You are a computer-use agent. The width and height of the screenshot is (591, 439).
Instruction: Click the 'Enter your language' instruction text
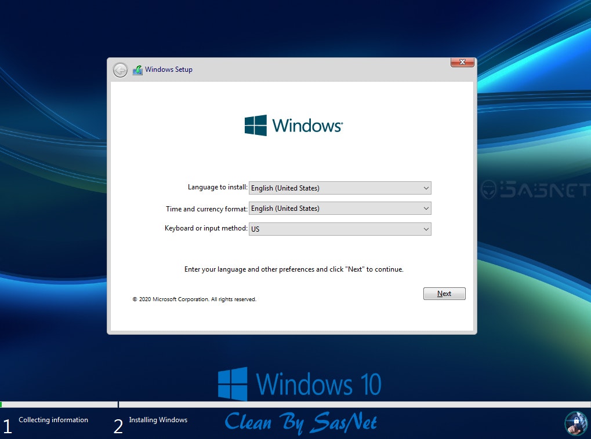[293, 269]
